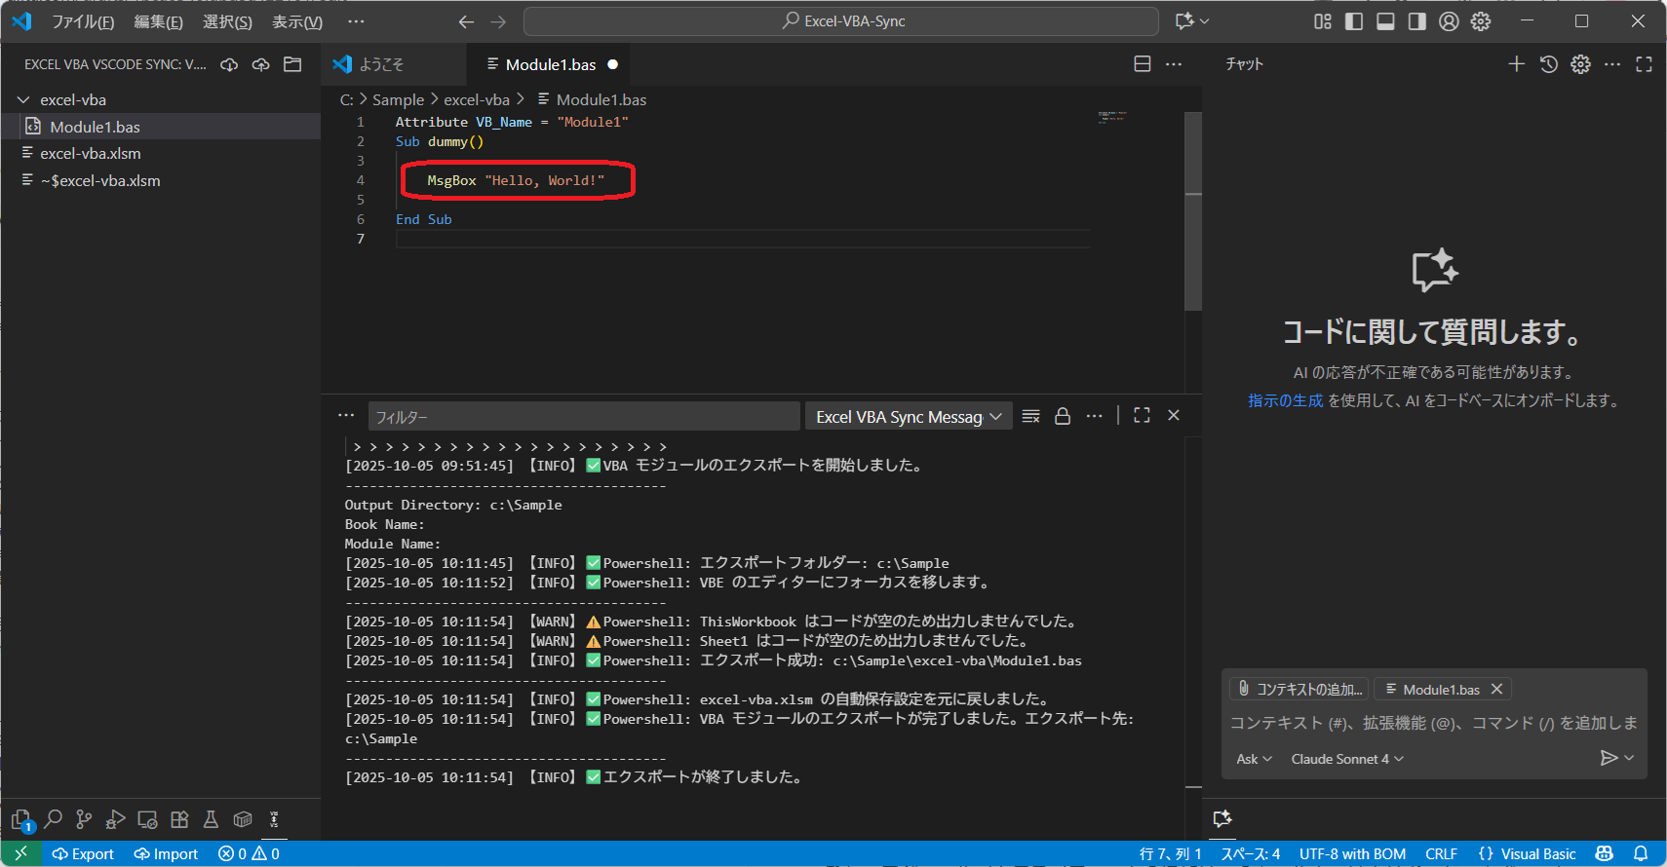Close the bottom output panel
Screen dimensions: 1667x867
pos(1174,416)
